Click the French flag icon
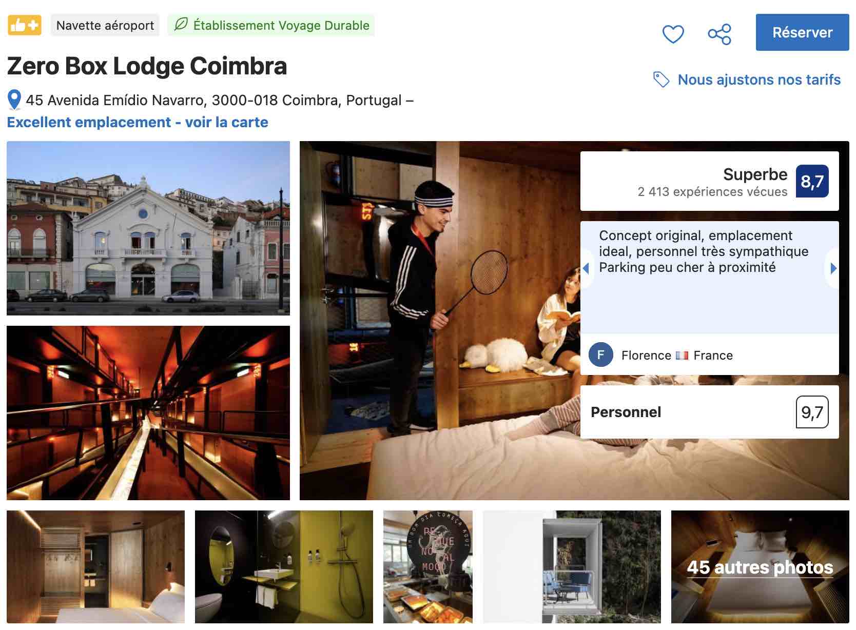 (x=682, y=355)
